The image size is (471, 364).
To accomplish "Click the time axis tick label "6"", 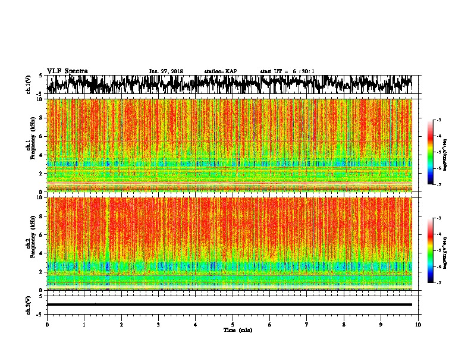I will pyautogui.click(x=270, y=325).
